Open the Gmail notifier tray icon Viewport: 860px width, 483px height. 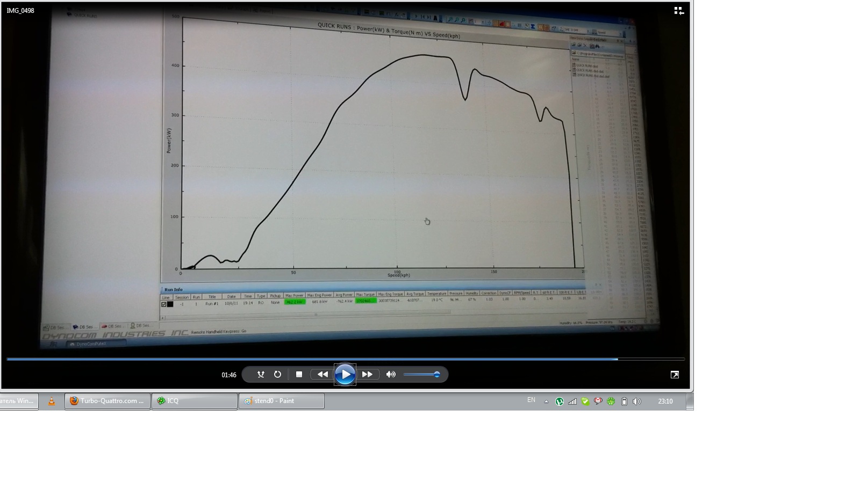(x=598, y=401)
